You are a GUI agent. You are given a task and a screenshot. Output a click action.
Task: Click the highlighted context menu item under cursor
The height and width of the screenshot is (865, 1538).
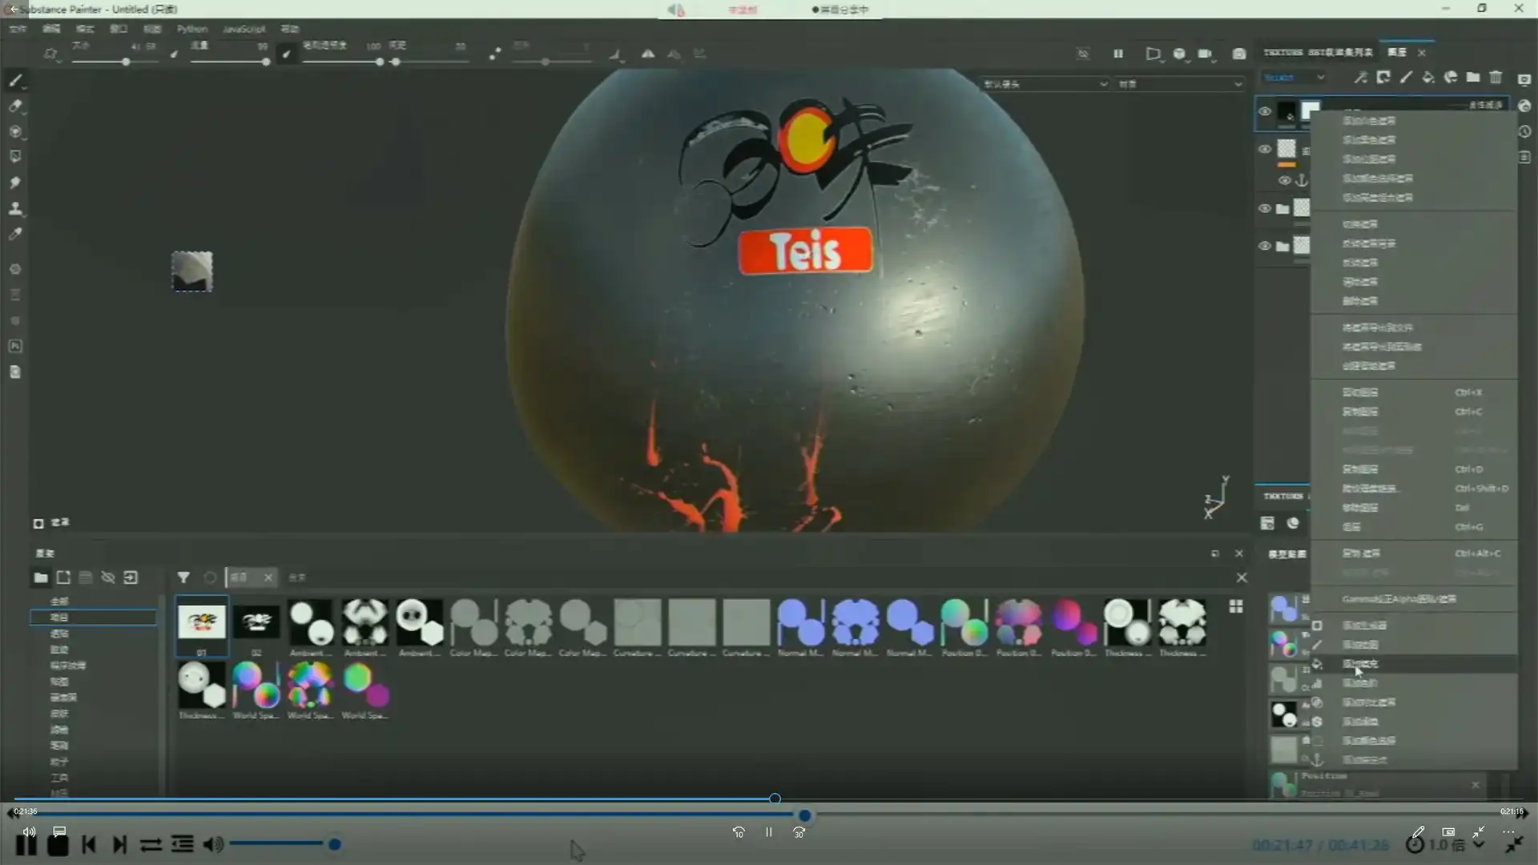coord(1362,664)
